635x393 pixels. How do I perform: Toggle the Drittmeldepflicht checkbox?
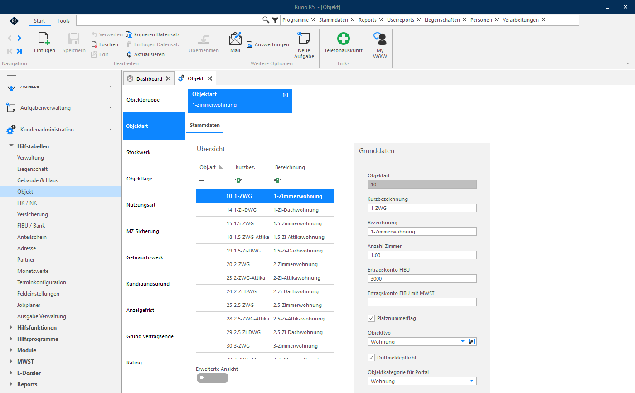371,358
